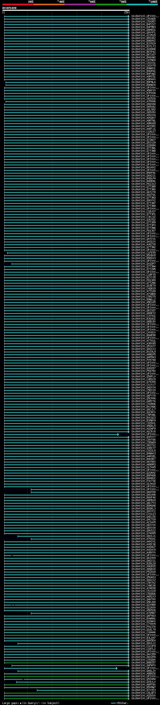Click the UniRef100_B9NHX1 entry
Screen dimensions: 160x705
[143, 69]
